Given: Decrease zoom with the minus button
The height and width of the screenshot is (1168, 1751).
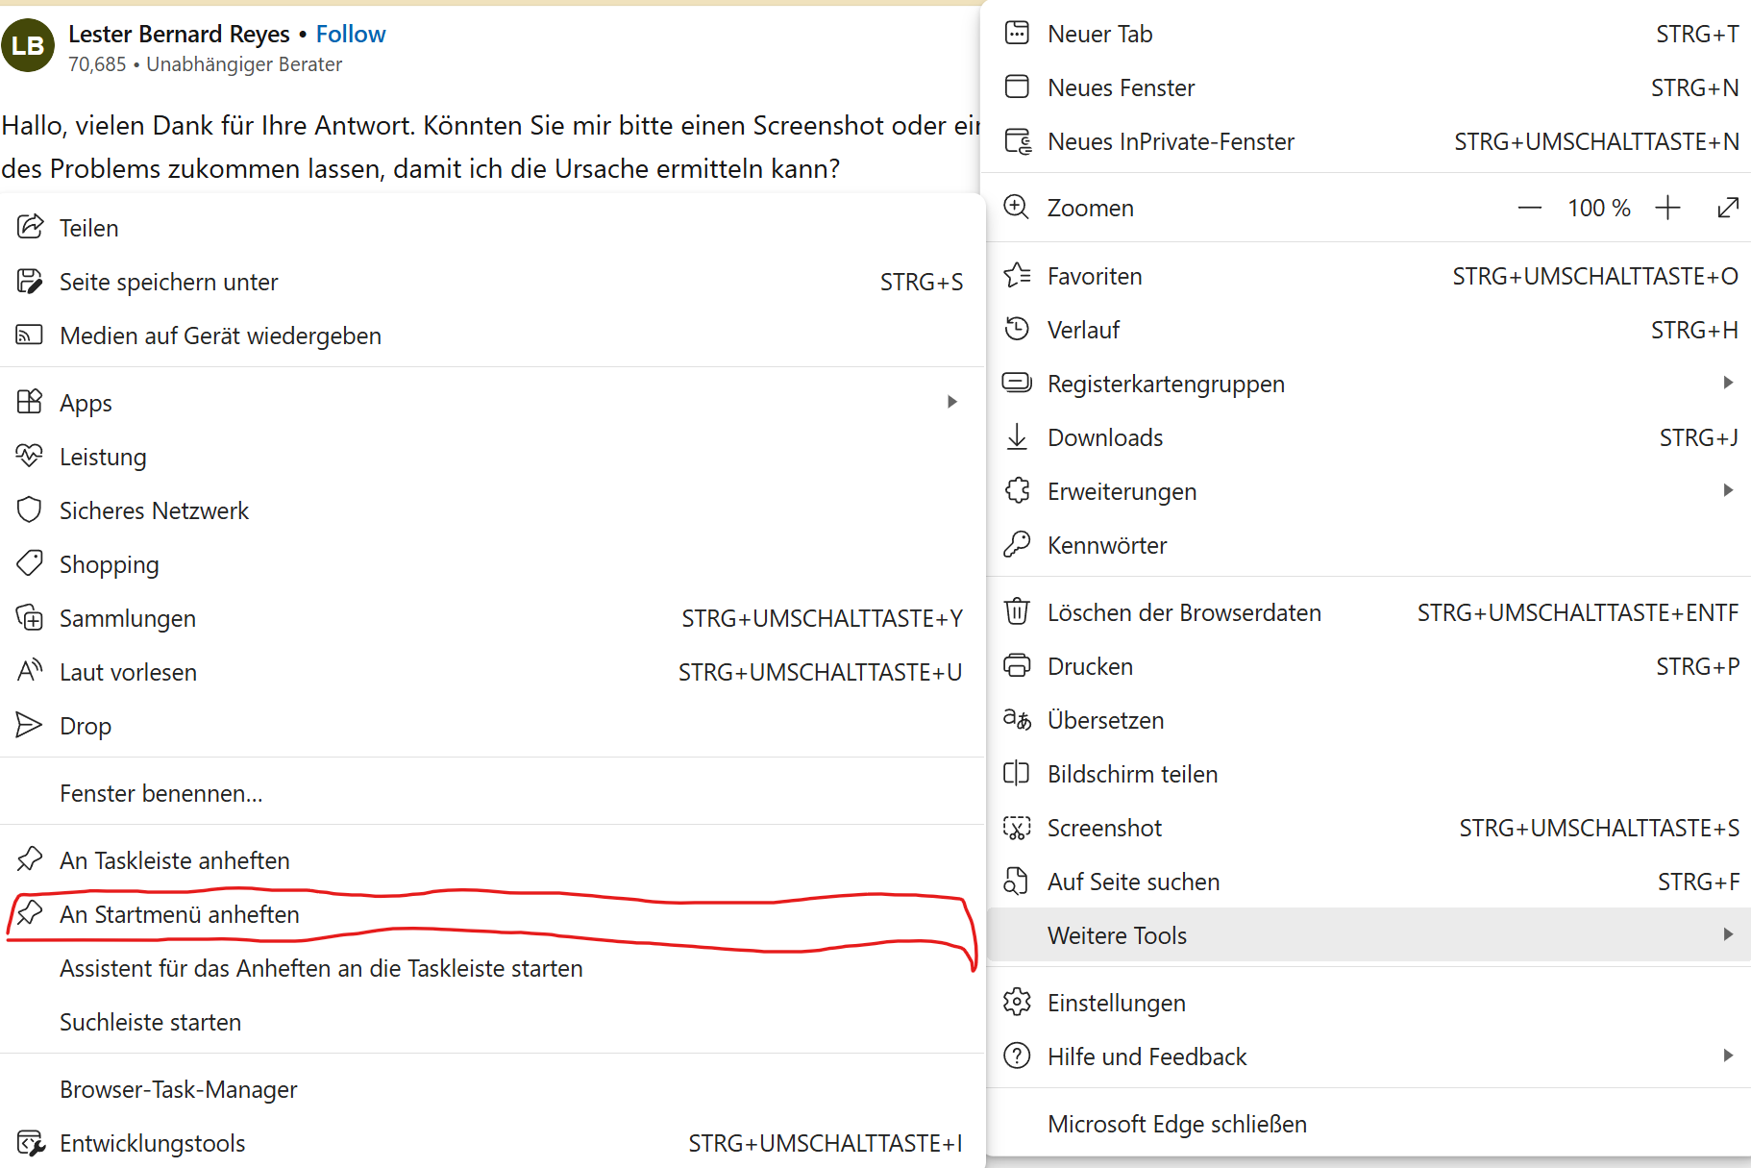Looking at the screenshot, I should (1530, 208).
